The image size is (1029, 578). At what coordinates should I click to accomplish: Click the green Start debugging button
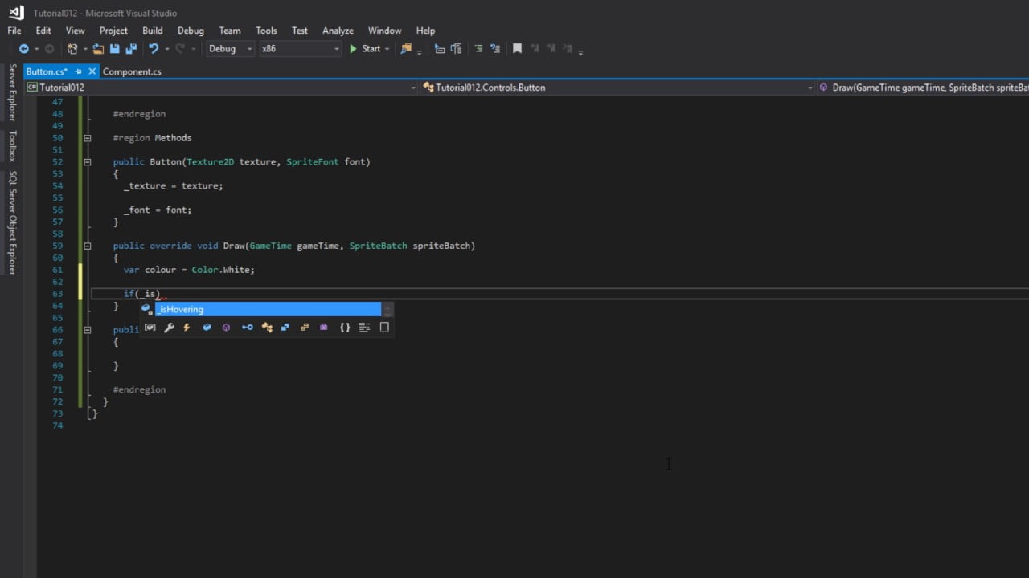pos(365,49)
